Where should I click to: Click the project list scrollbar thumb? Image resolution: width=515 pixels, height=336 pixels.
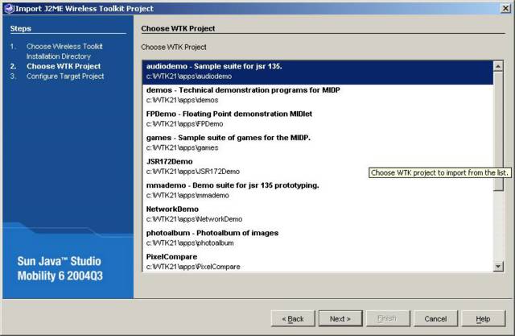coord(498,129)
